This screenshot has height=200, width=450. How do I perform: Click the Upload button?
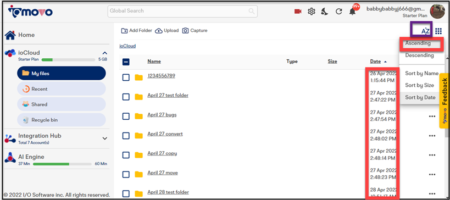point(166,30)
